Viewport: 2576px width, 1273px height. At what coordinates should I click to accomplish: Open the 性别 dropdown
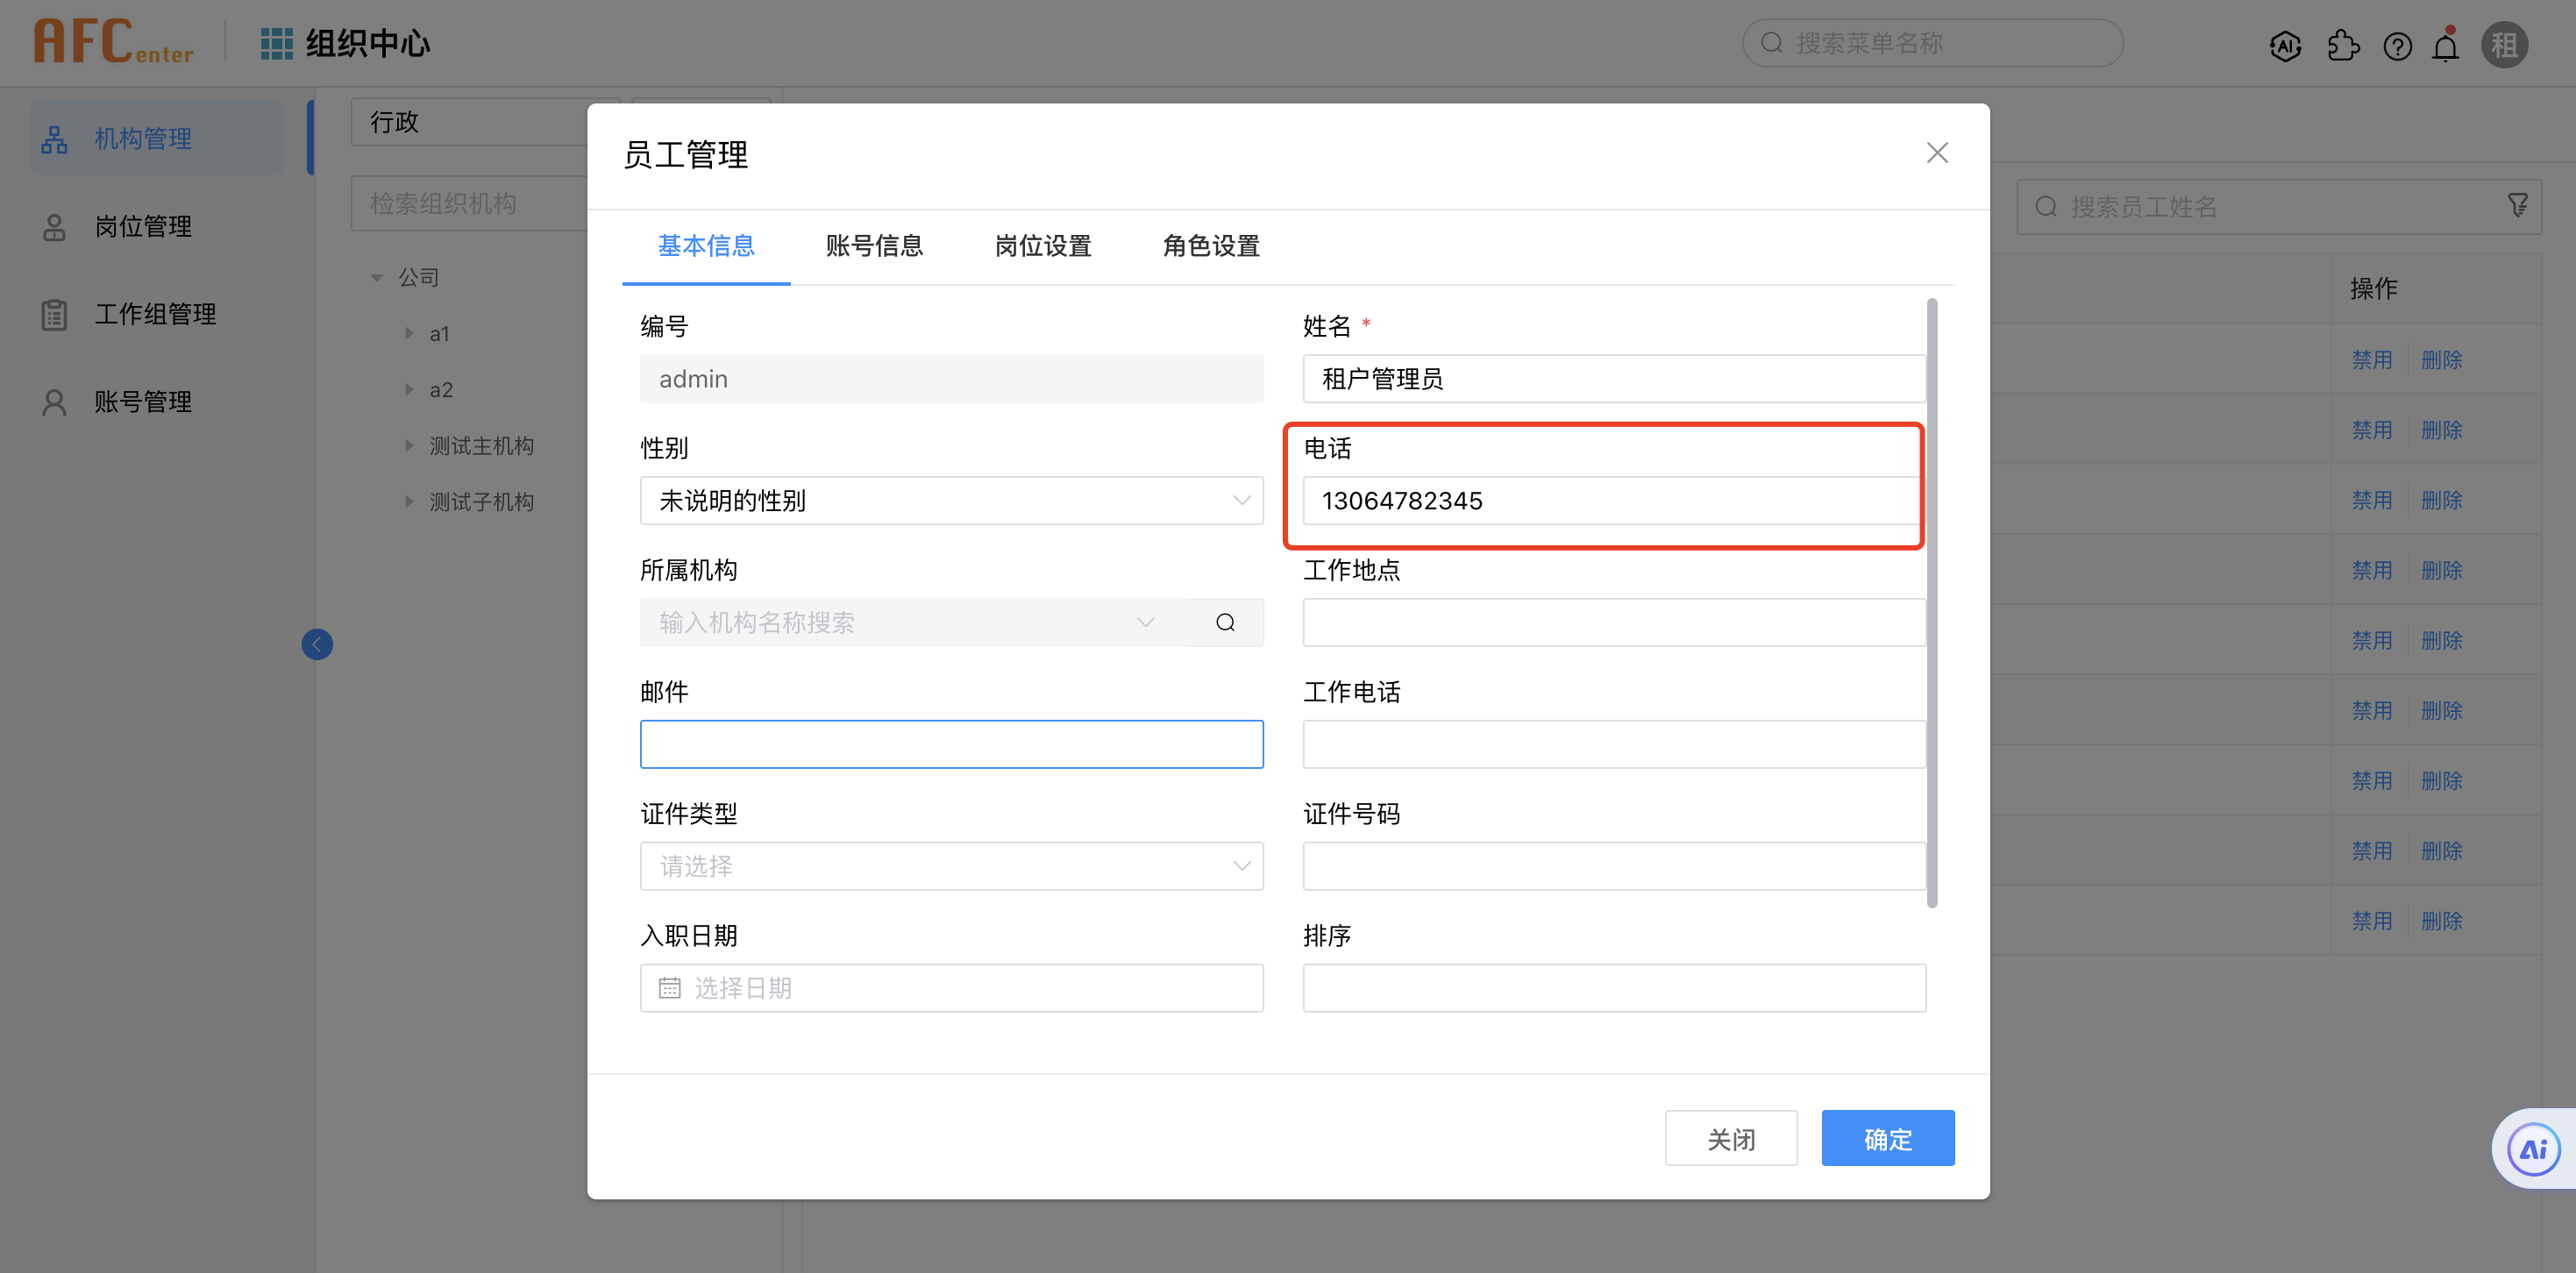click(x=951, y=501)
